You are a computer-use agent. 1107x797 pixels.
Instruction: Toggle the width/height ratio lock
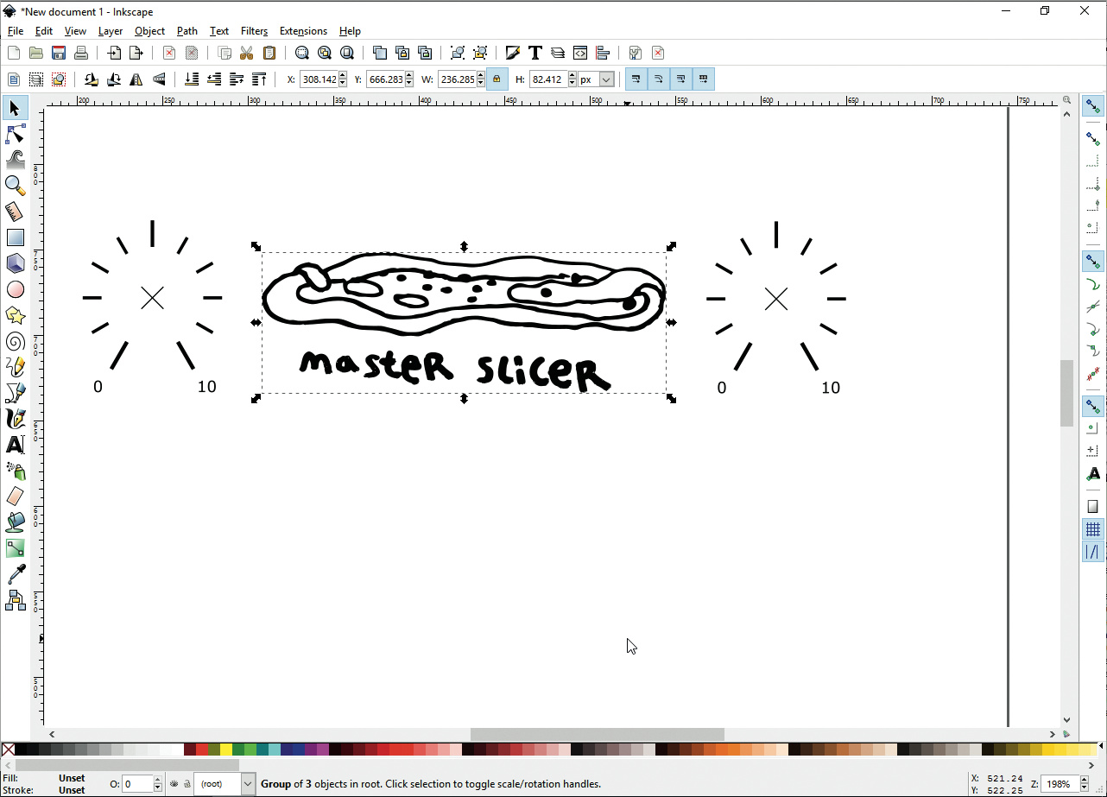497,79
